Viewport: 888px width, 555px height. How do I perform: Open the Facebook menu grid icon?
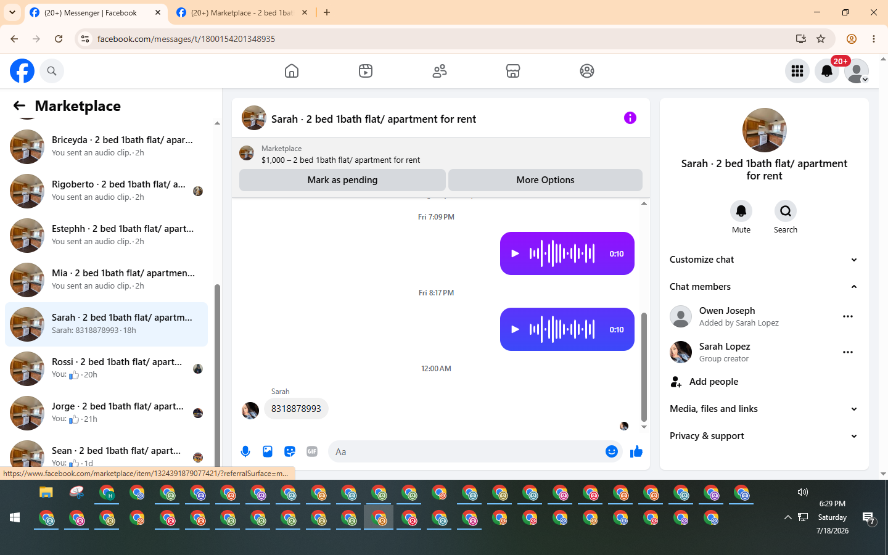tap(797, 71)
